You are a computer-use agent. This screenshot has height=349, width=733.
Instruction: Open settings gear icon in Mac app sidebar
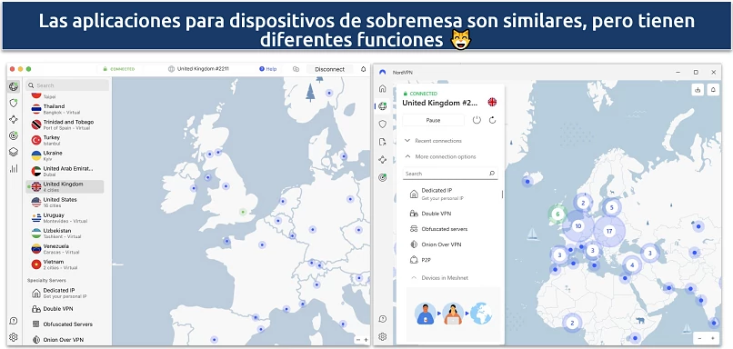pyautogui.click(x=14, y=337)
